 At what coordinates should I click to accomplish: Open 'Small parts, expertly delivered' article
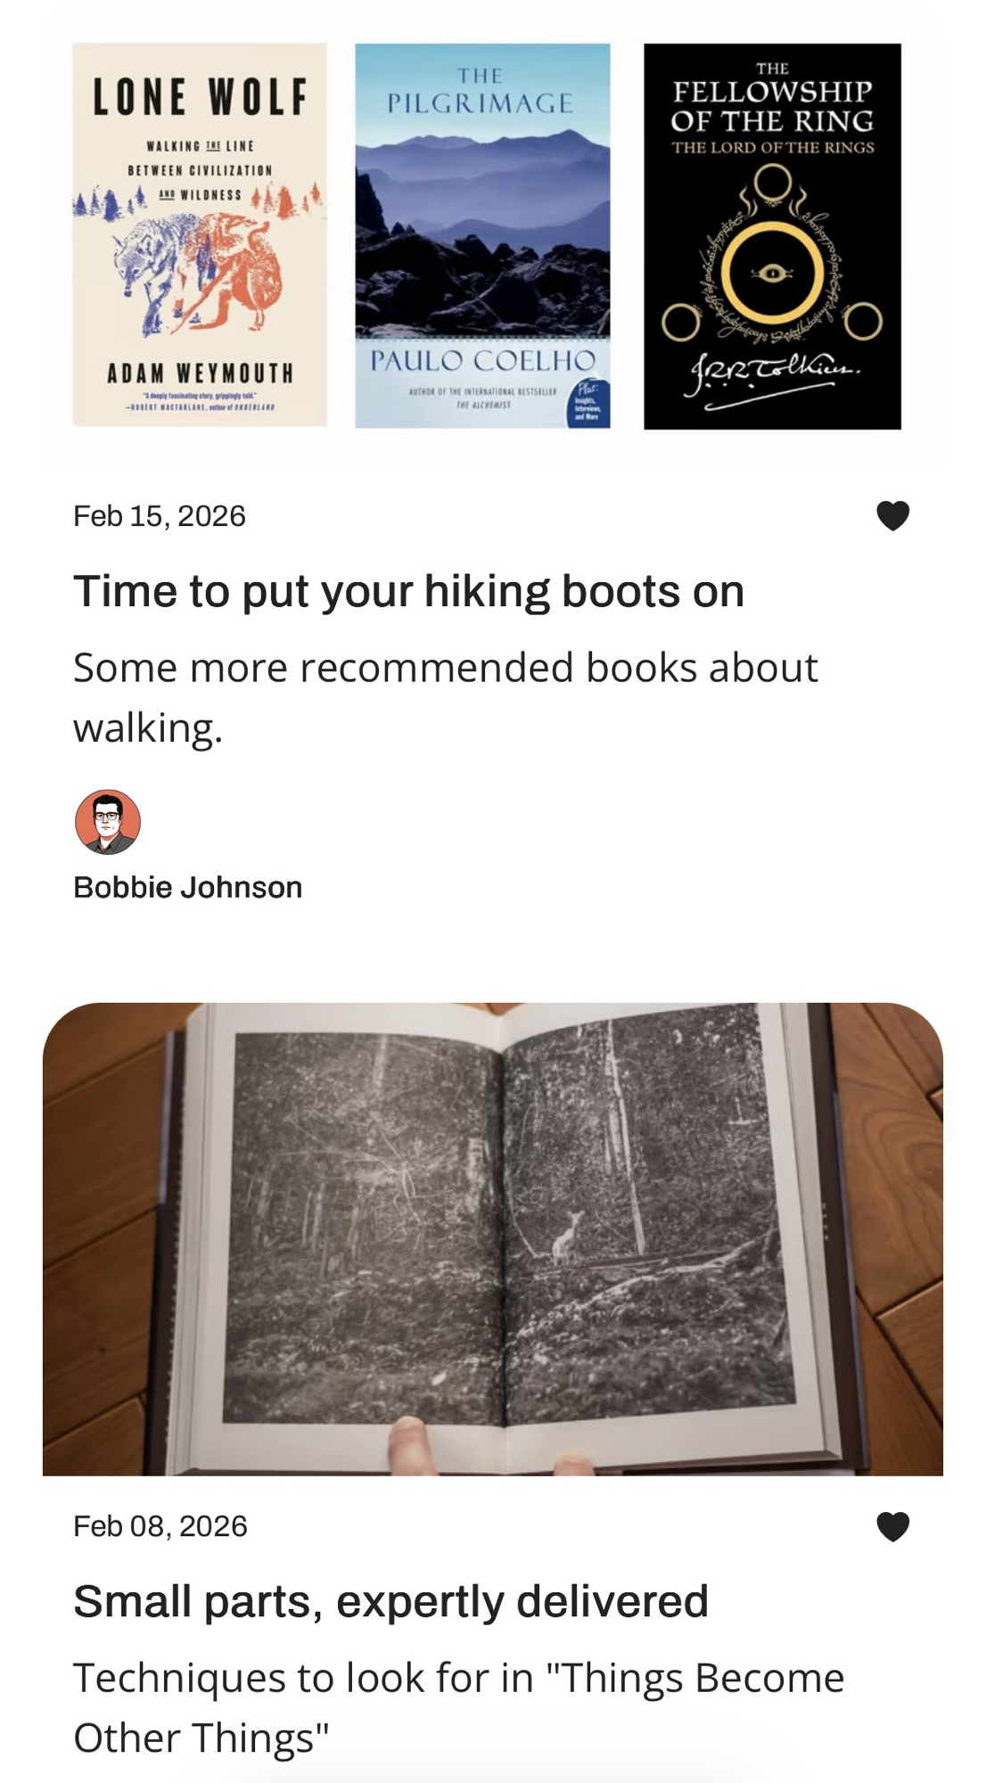(390, 1601)
